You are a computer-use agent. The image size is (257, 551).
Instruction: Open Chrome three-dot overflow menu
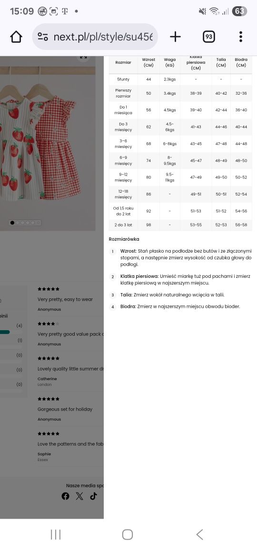[x=240, y=37]
